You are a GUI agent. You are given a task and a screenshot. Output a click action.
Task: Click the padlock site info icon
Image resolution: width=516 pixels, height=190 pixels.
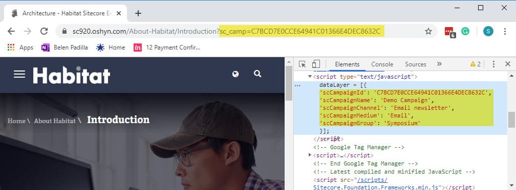pyautogui.click(x=64, y=31)
